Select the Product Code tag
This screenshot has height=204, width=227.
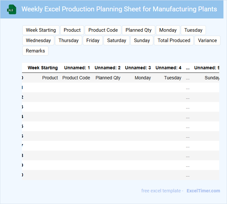pos(103,30)
